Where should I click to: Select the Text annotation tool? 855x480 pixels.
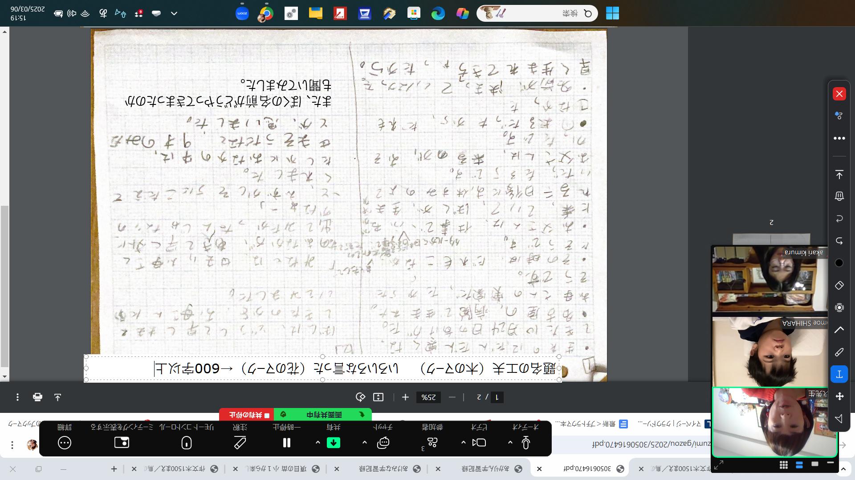click(839, 374)
